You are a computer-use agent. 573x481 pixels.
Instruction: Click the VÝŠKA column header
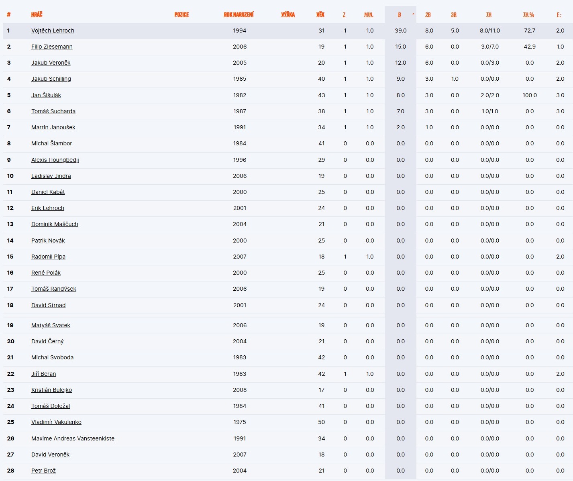pos(288,15)
